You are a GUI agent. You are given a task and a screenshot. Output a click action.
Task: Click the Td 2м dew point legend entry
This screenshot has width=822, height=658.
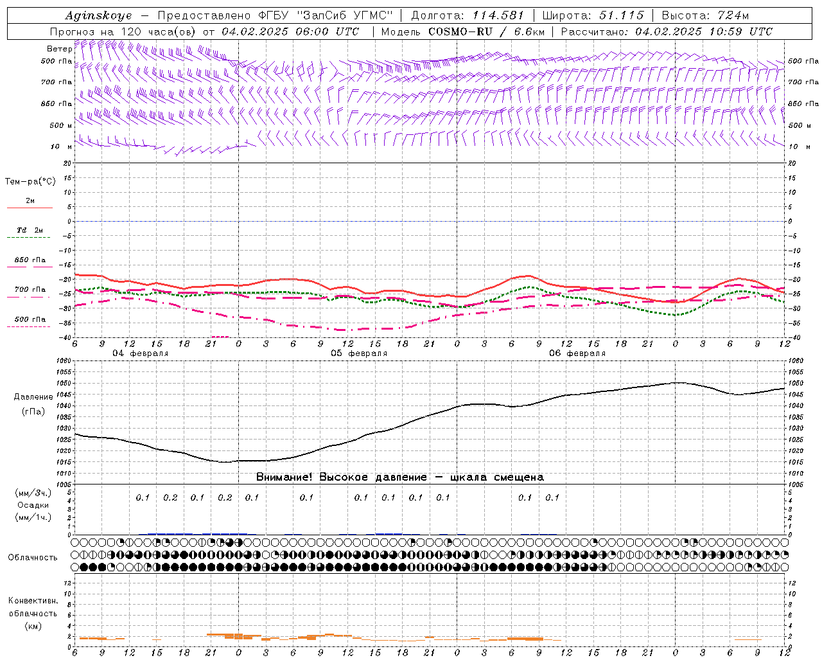click(x=30, y=230)
